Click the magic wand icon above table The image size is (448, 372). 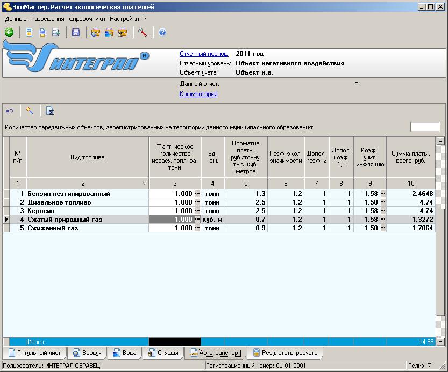click(x=30, y=111)
